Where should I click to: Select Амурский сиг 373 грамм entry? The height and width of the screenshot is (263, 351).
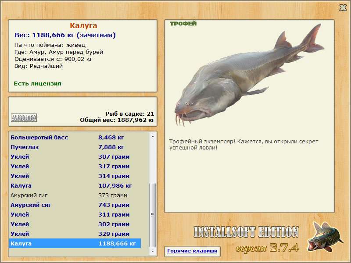(75, 195)
